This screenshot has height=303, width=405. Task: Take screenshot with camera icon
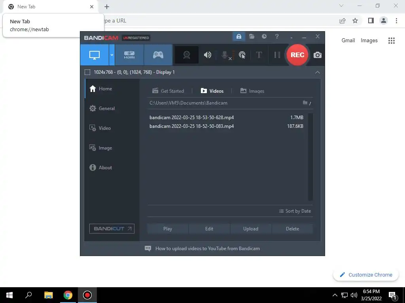(318, 55)
